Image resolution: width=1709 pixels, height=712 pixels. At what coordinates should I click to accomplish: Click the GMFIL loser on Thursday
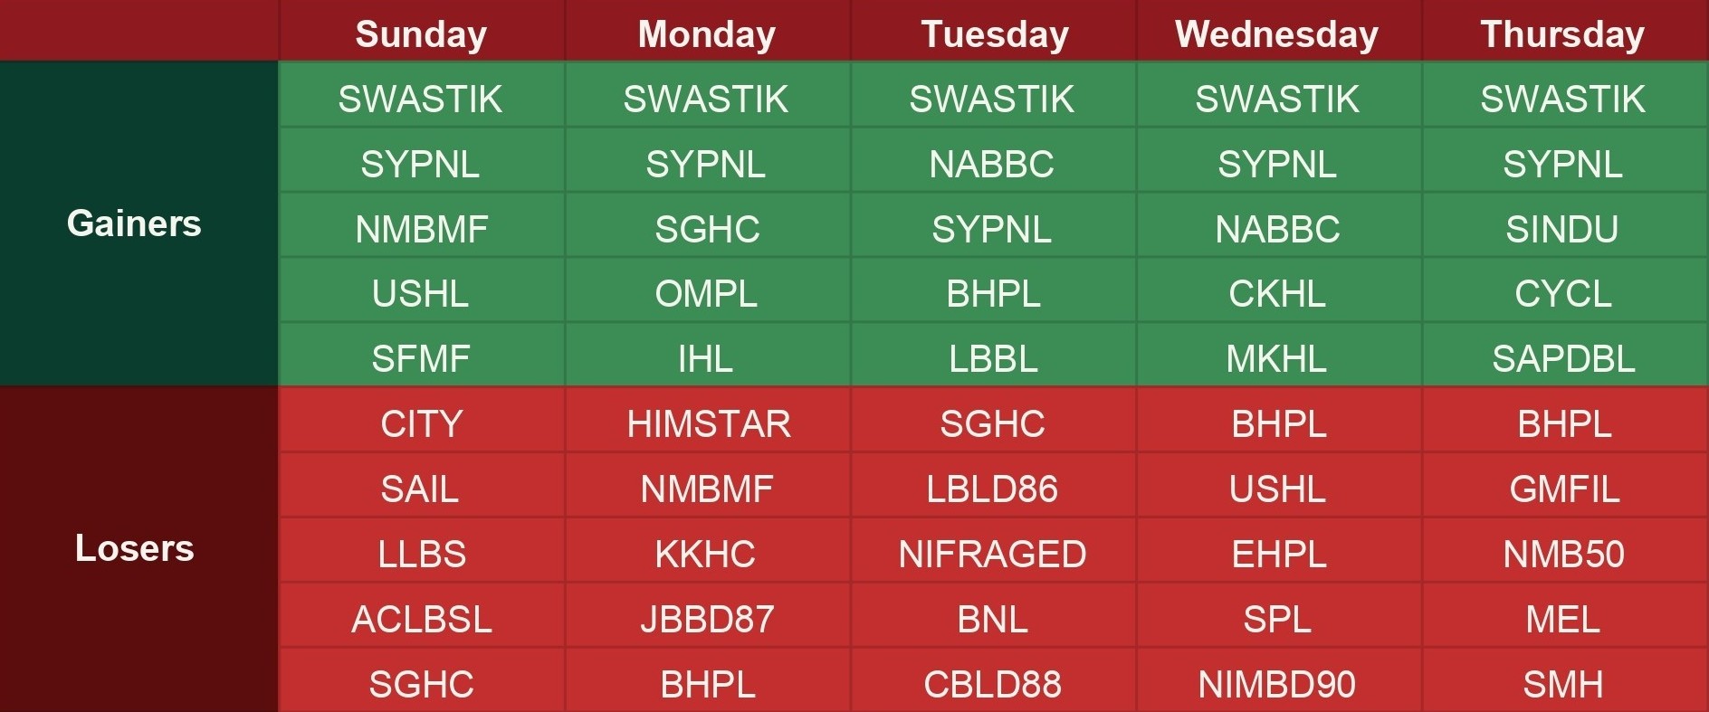click(x=1563, y=489)
